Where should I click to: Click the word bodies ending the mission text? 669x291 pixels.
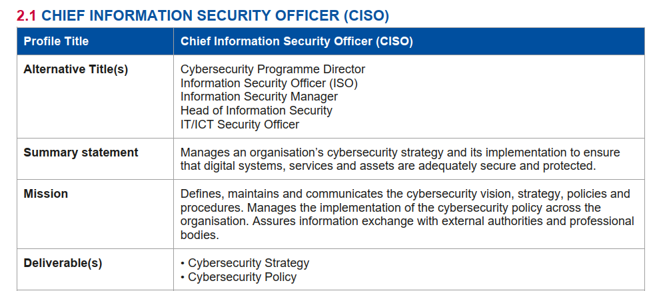pos(199,234)
